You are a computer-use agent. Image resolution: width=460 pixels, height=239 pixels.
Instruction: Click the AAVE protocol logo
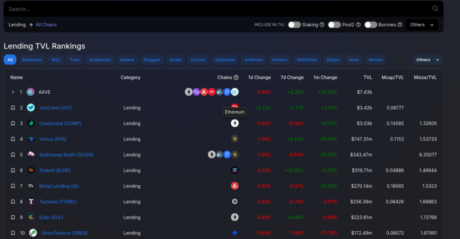(x=30, y=92)
